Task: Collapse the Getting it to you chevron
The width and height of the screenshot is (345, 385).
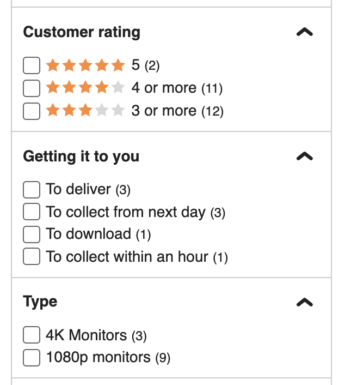Action: point(305,157)
